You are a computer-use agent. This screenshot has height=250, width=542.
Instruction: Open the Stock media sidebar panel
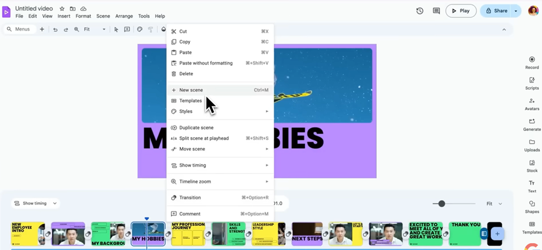pos(532,166)
